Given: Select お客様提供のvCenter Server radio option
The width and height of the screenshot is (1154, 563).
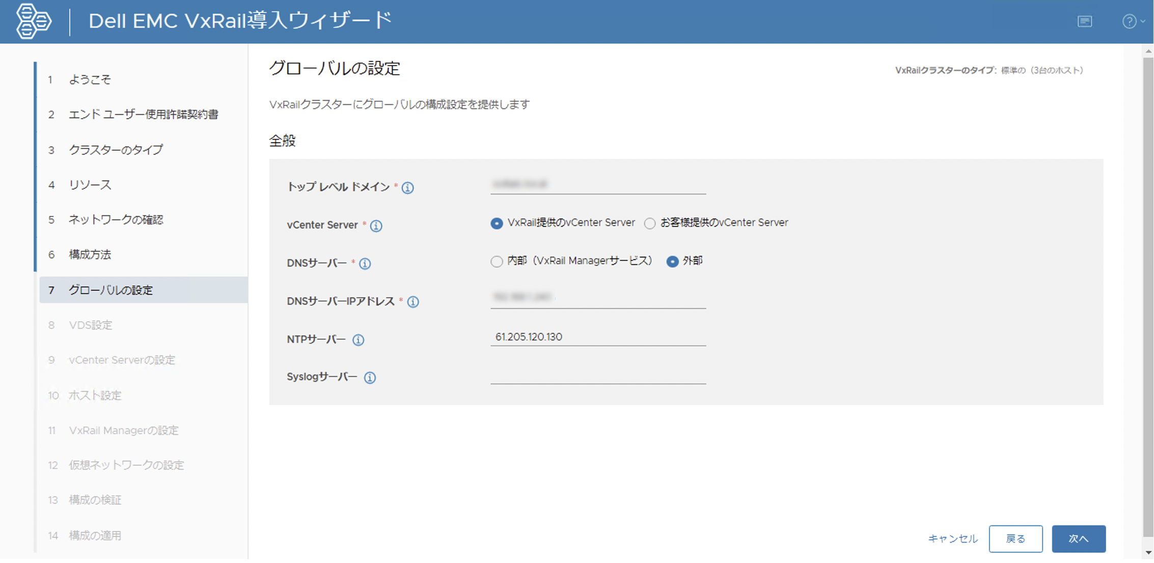Looking at the screenshot, I should pyautogui.click(x=650, y=223).
